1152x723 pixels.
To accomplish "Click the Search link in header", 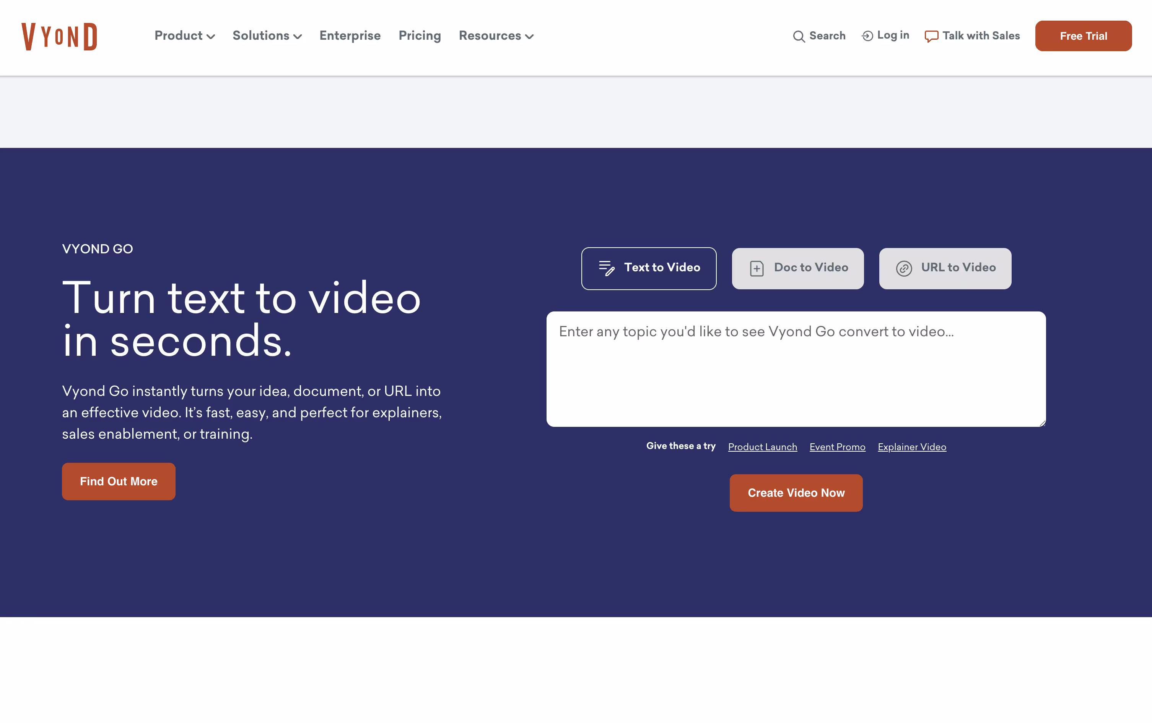I will tap(819, 36).
